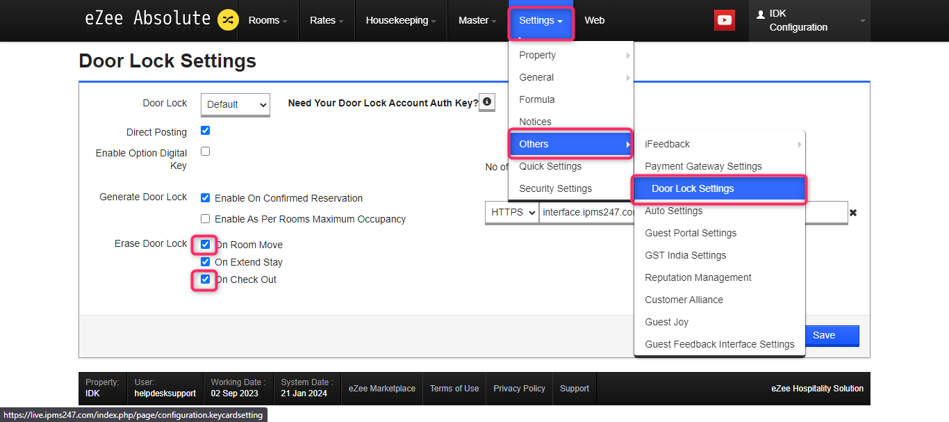Select Formula from the Settings menu
This screenshot has height=422, width=949.
tap(571, 99)
